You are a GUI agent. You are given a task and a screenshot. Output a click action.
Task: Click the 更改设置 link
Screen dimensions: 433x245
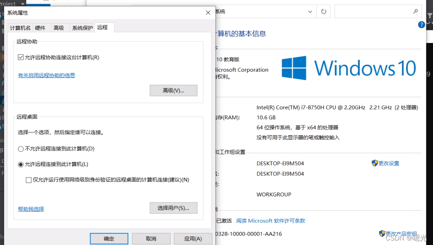click(389, 163)
